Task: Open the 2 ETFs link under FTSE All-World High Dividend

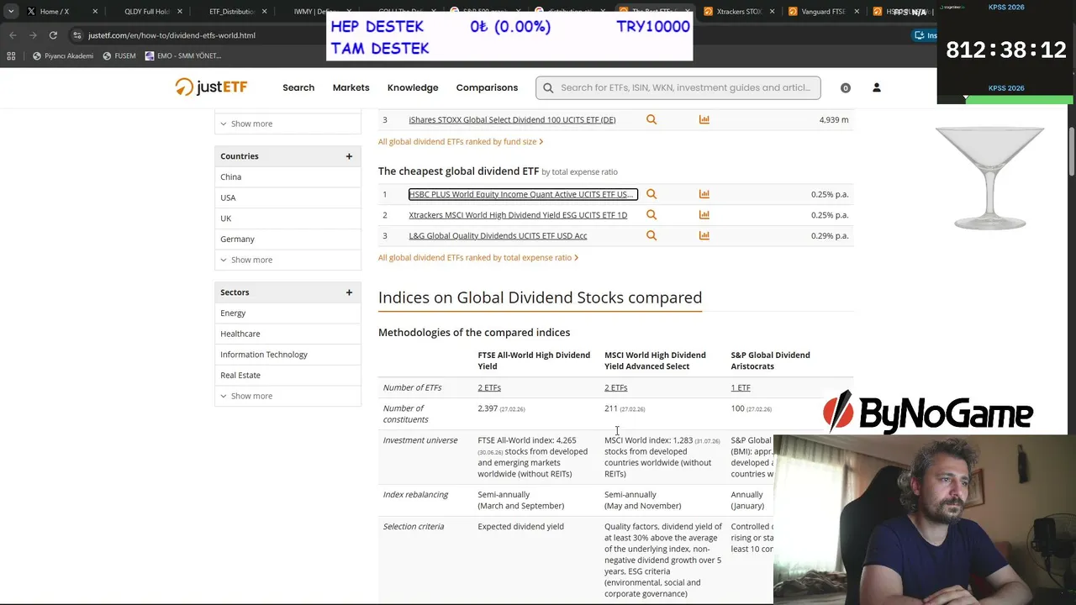Action: coord(489,387)
